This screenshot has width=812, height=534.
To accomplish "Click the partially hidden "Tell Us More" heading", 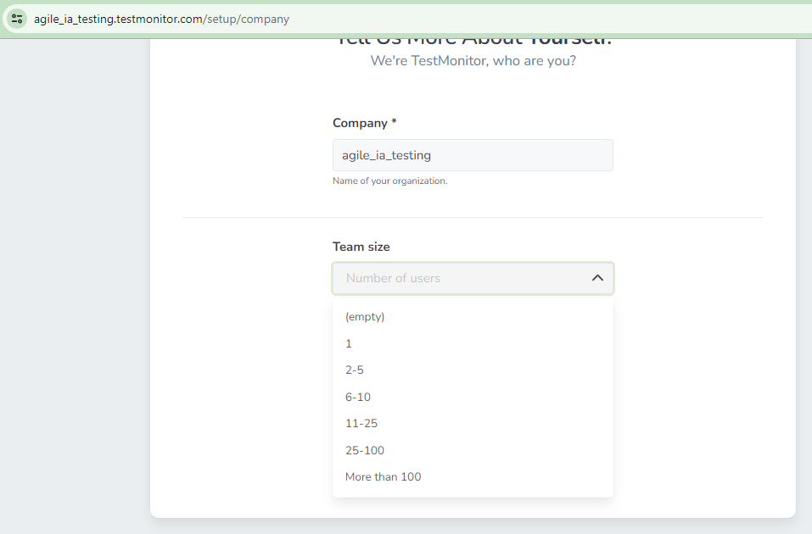I will point(473,41).
